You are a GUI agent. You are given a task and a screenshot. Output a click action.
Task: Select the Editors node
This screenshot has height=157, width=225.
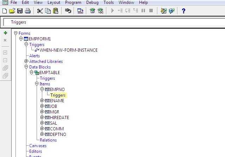[36, 151]
